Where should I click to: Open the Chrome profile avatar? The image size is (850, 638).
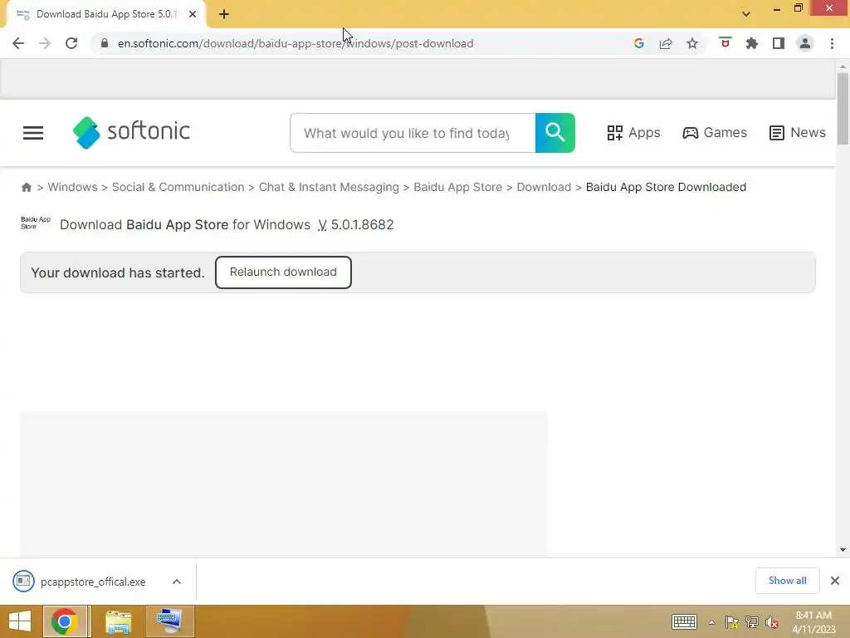tap(805, 43)
